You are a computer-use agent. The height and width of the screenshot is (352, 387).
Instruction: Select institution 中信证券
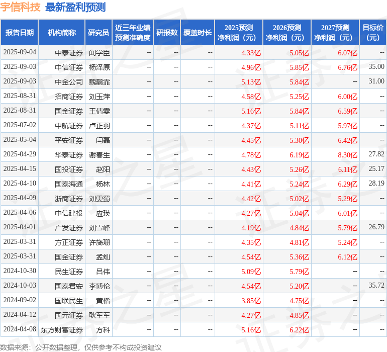pos(69,67)
